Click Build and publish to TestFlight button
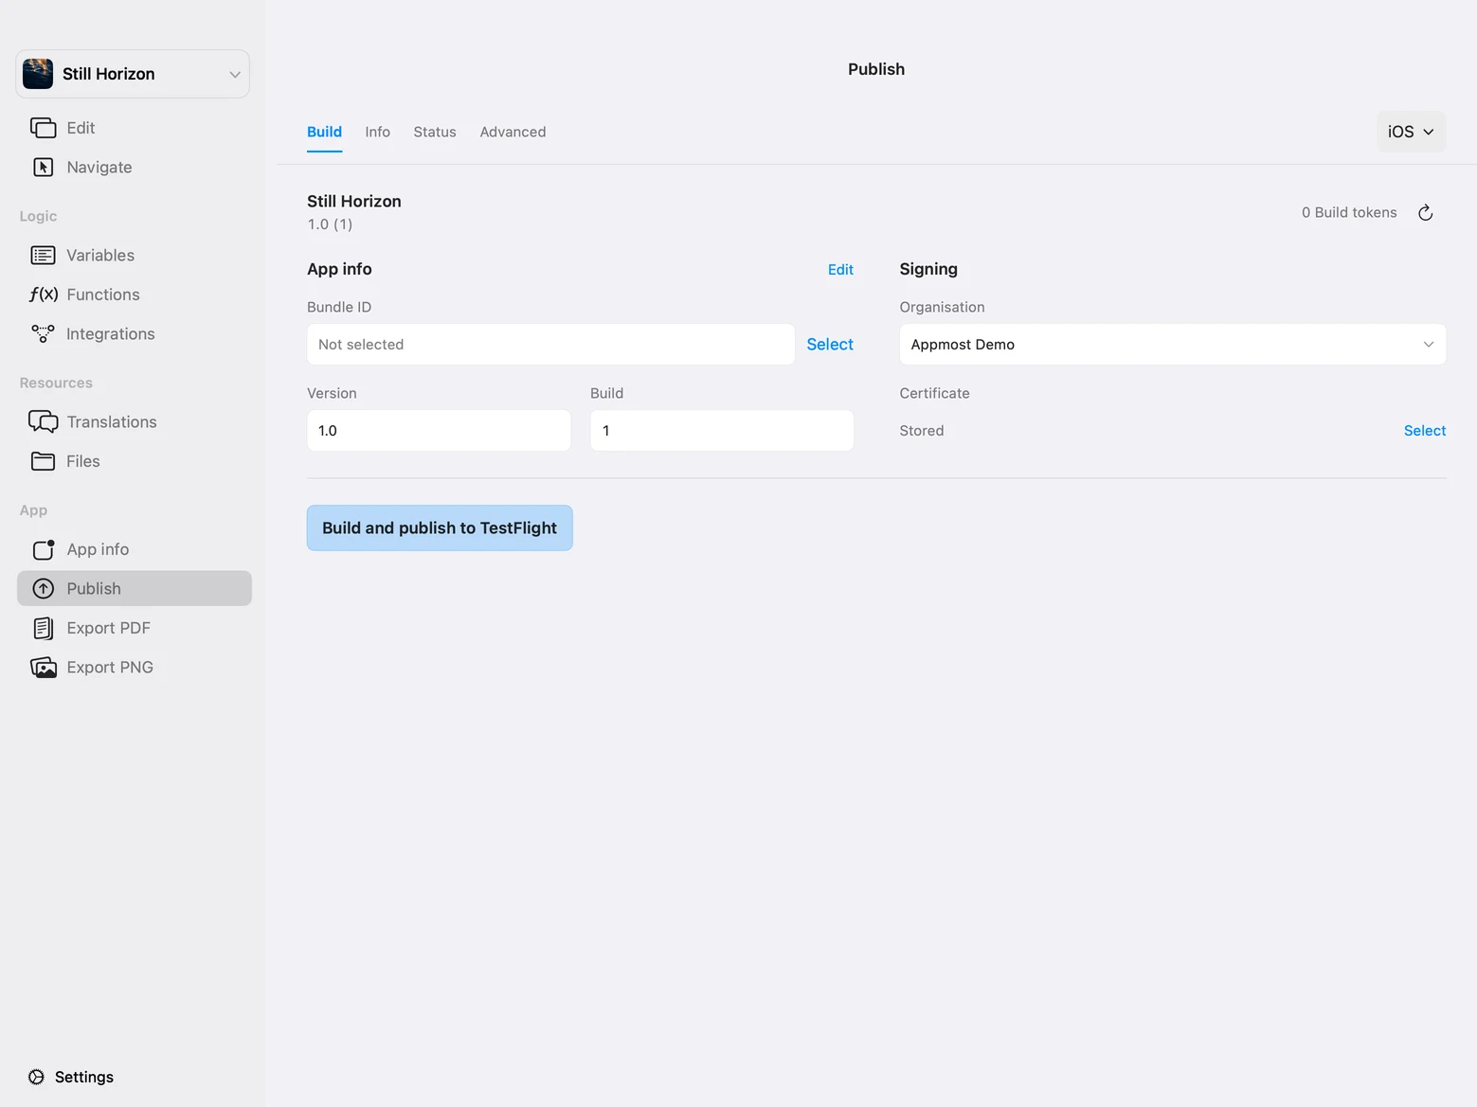 click(440, 527)
